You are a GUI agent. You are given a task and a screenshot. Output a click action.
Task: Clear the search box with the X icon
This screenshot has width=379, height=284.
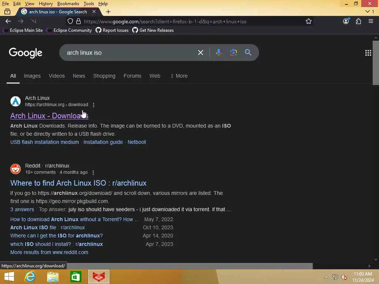200,53
